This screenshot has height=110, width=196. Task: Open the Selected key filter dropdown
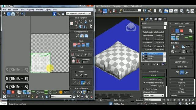coord(152,100)
